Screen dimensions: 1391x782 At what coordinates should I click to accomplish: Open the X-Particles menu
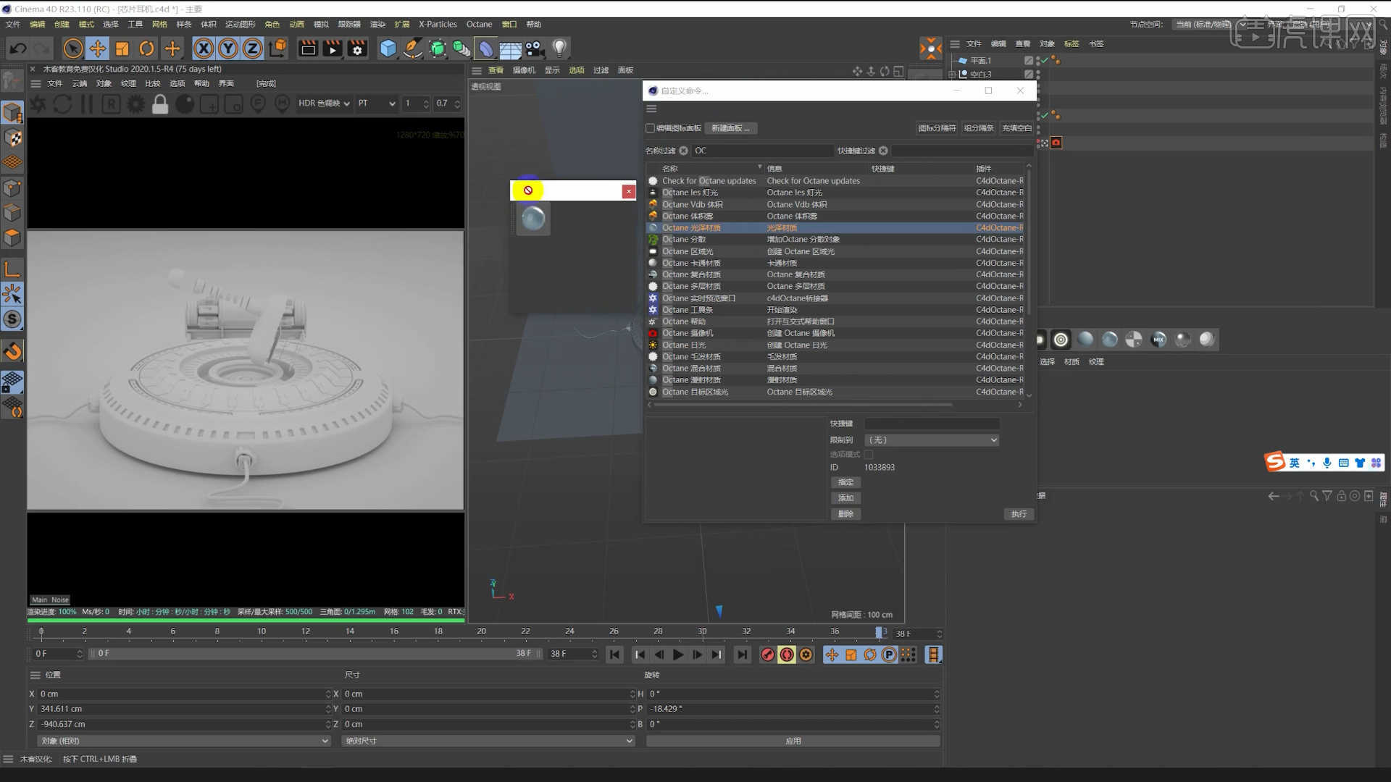coord(437,24)
